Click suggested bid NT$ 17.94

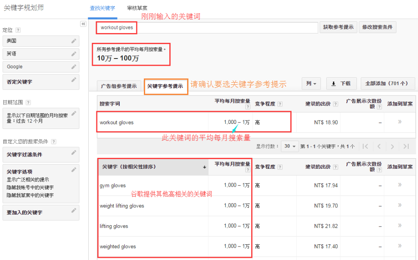pyautogui.click(x=326, y=185)
